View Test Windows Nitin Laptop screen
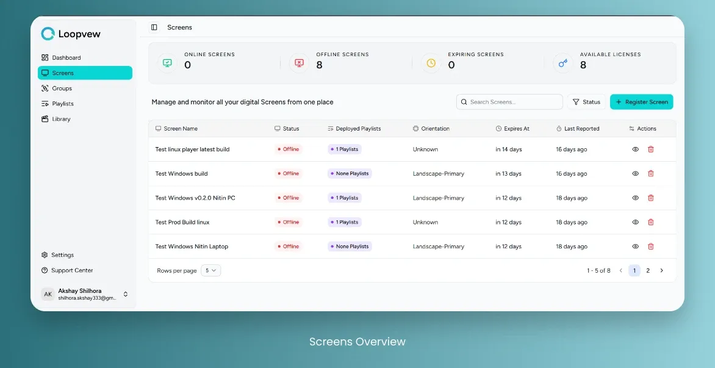 pyautogui.click(x=635, y=246)
